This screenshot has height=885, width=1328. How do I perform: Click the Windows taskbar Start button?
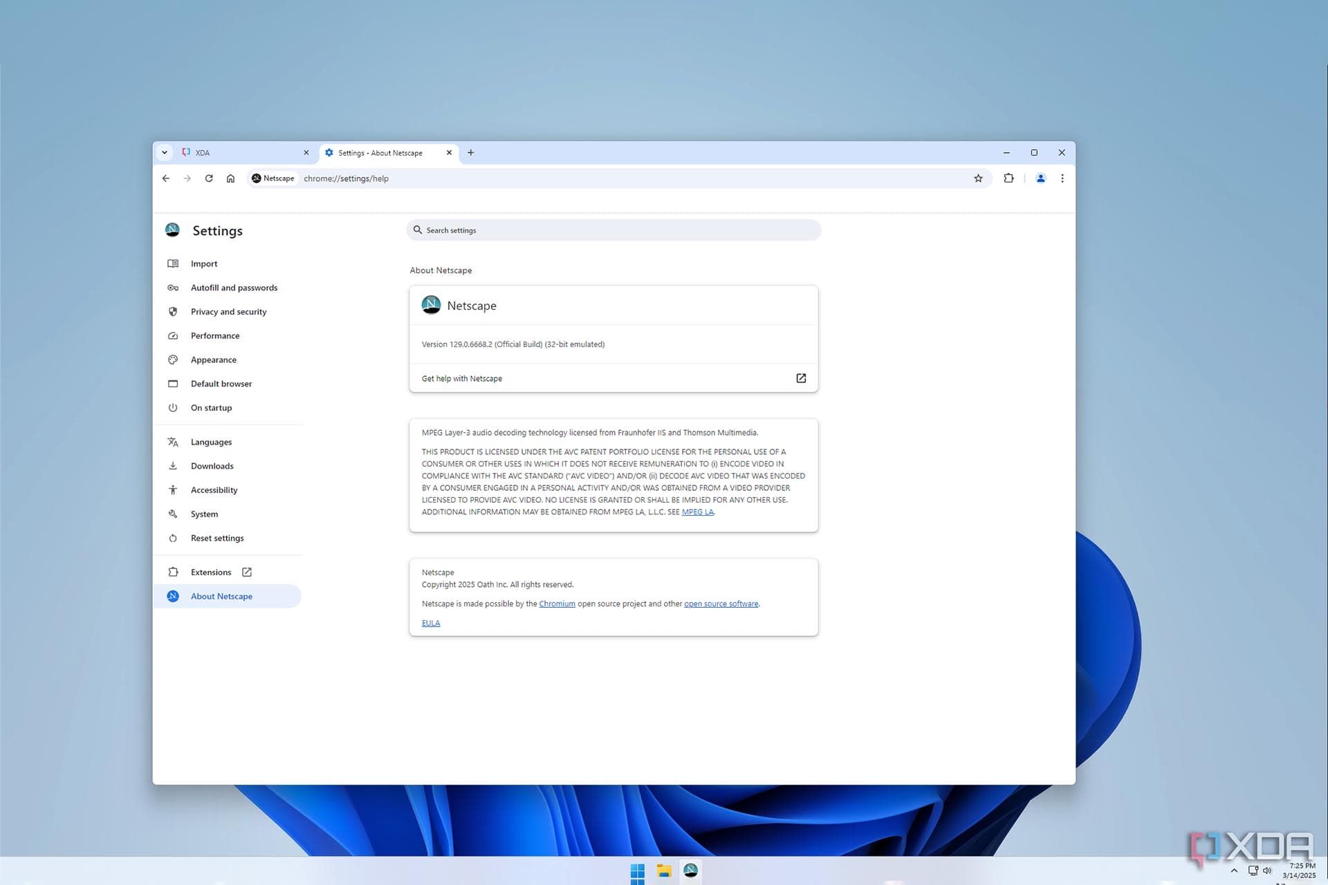click(638, 870)
